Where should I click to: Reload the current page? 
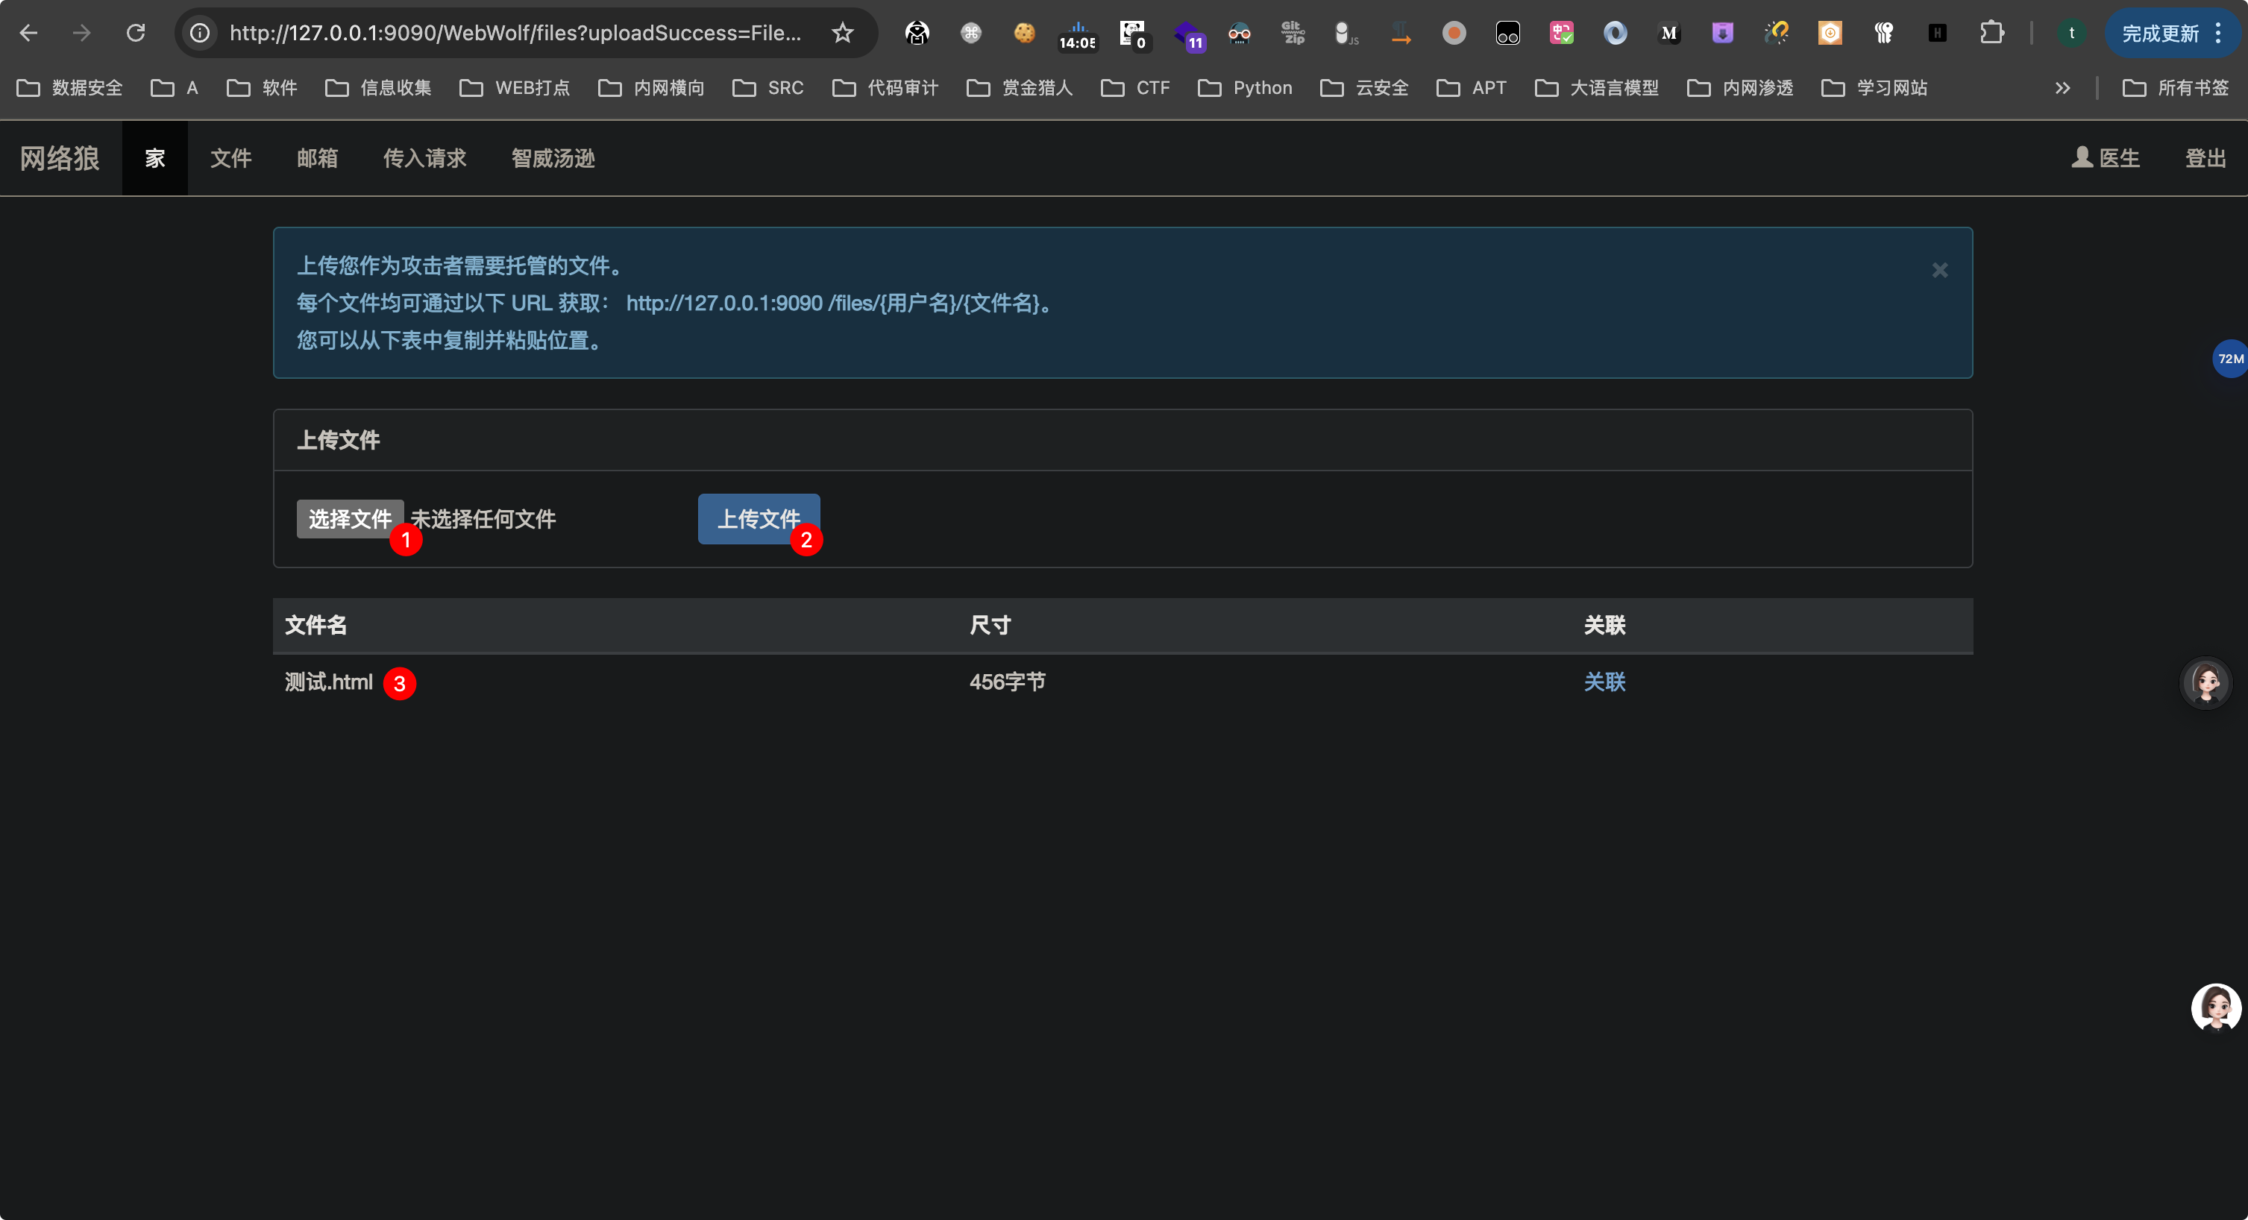[x=135, y=33]
